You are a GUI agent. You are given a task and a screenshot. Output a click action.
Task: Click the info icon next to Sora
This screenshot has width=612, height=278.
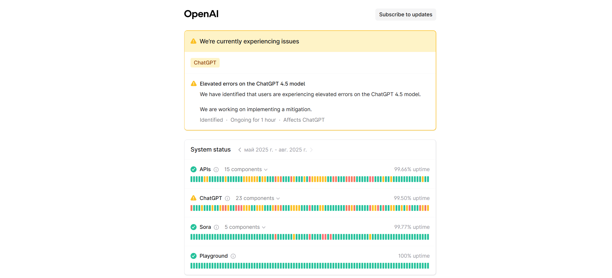click(x=216, y=227)
